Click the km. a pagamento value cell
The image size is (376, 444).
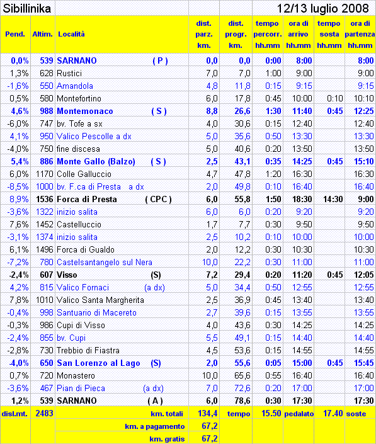204,426
